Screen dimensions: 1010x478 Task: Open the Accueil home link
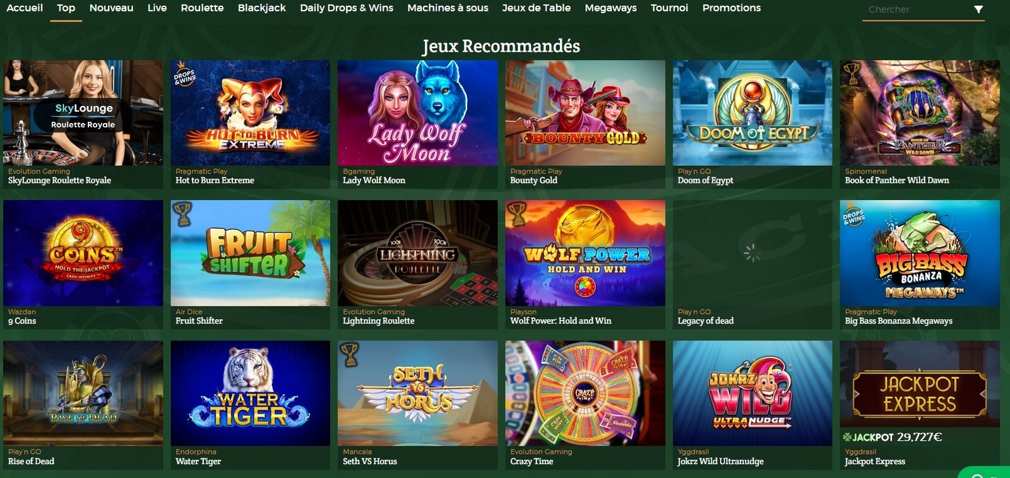coord(25,8)
